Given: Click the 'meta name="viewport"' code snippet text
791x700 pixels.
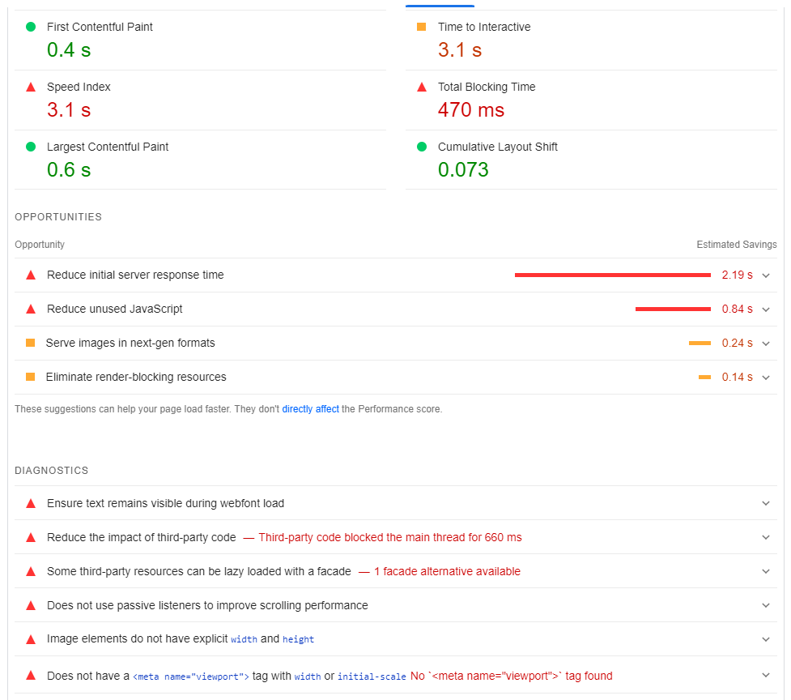Looking at the screenshot, I should [191, 677].
